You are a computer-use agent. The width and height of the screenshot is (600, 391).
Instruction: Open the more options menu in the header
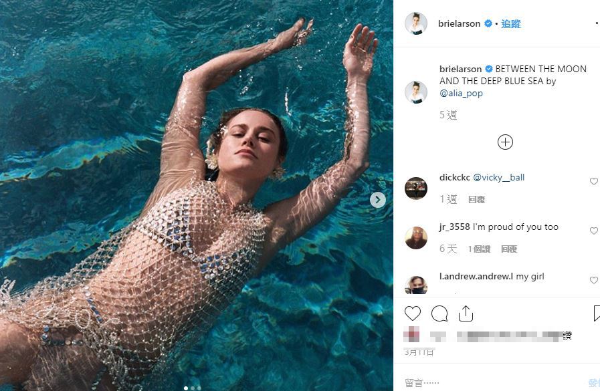pos(596,23)
